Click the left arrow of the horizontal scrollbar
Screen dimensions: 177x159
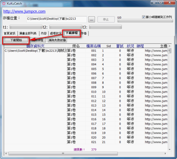6,153
